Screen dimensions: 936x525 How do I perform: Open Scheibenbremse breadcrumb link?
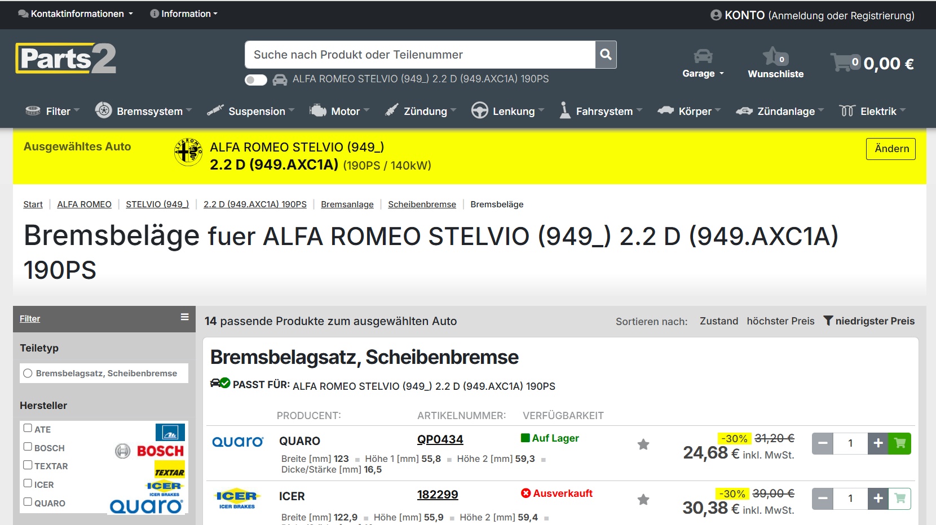click(422, 204)
